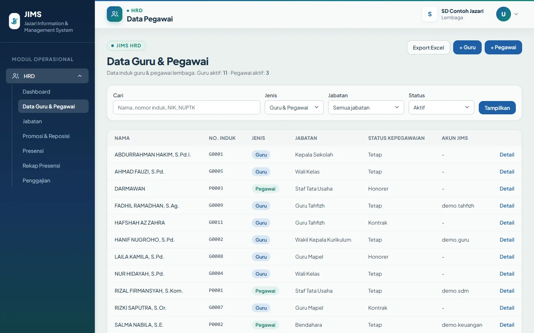
Task: Click the account name demo.guru
Action: pyautogui.click(x=455, y=240)
